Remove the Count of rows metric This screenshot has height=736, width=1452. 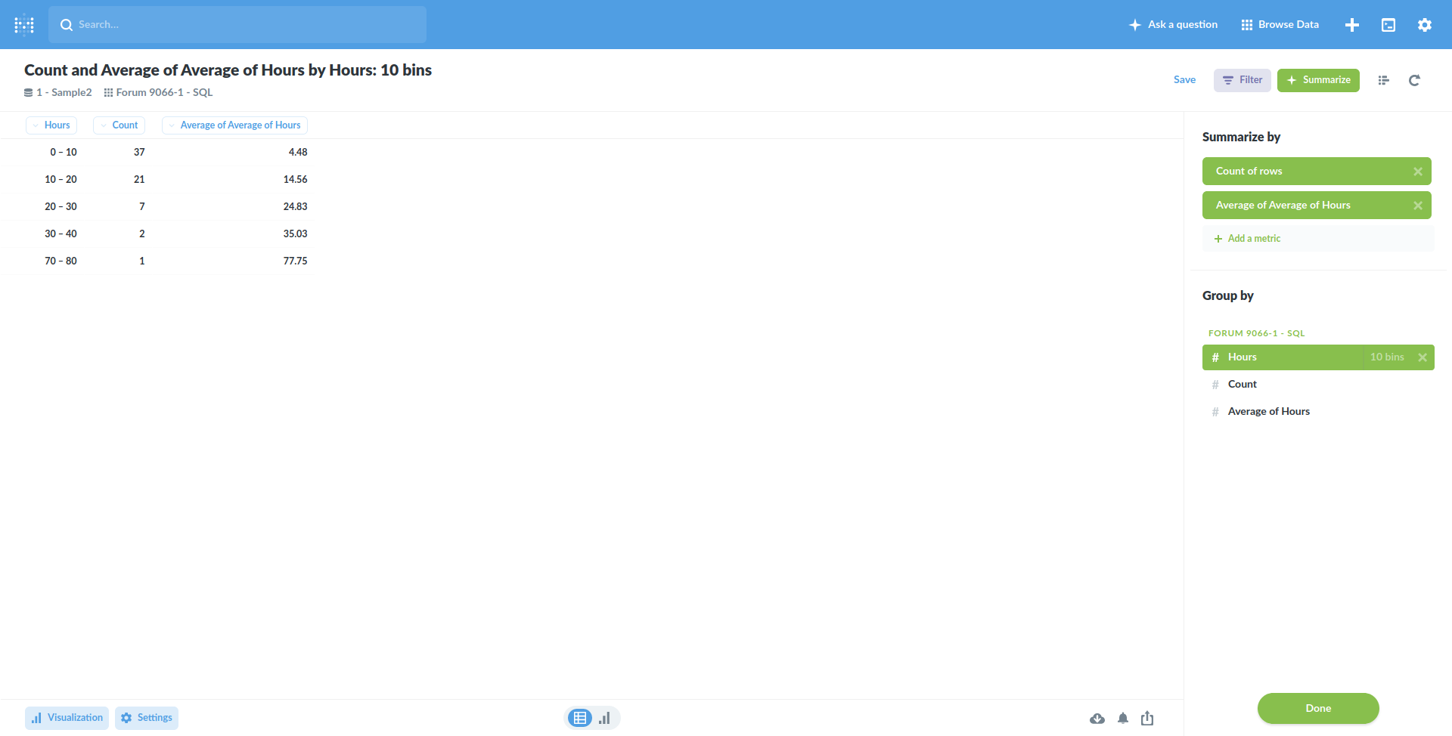(x=1418, y=172)
